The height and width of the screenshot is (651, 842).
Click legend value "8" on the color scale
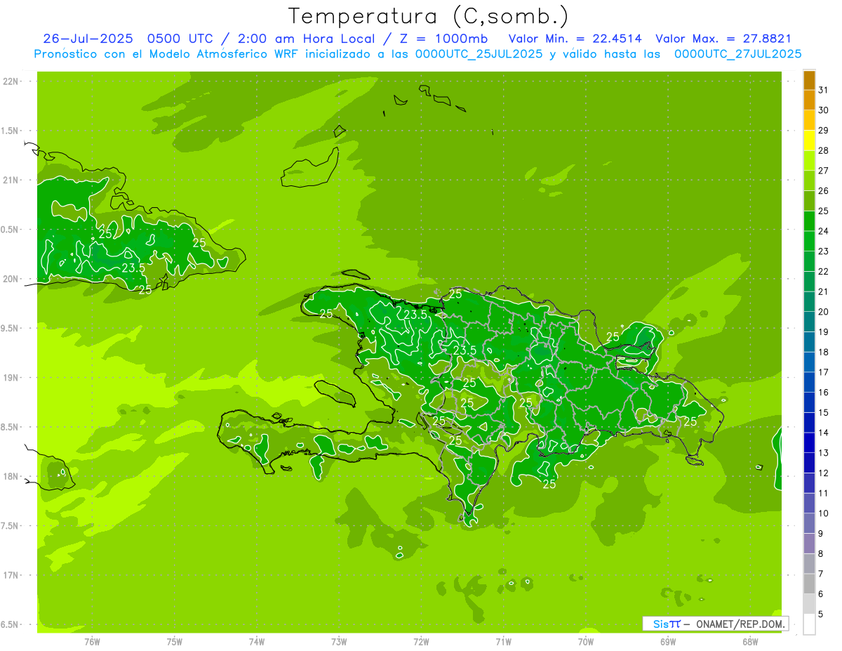pyautogui.click(x=821, y=554)
